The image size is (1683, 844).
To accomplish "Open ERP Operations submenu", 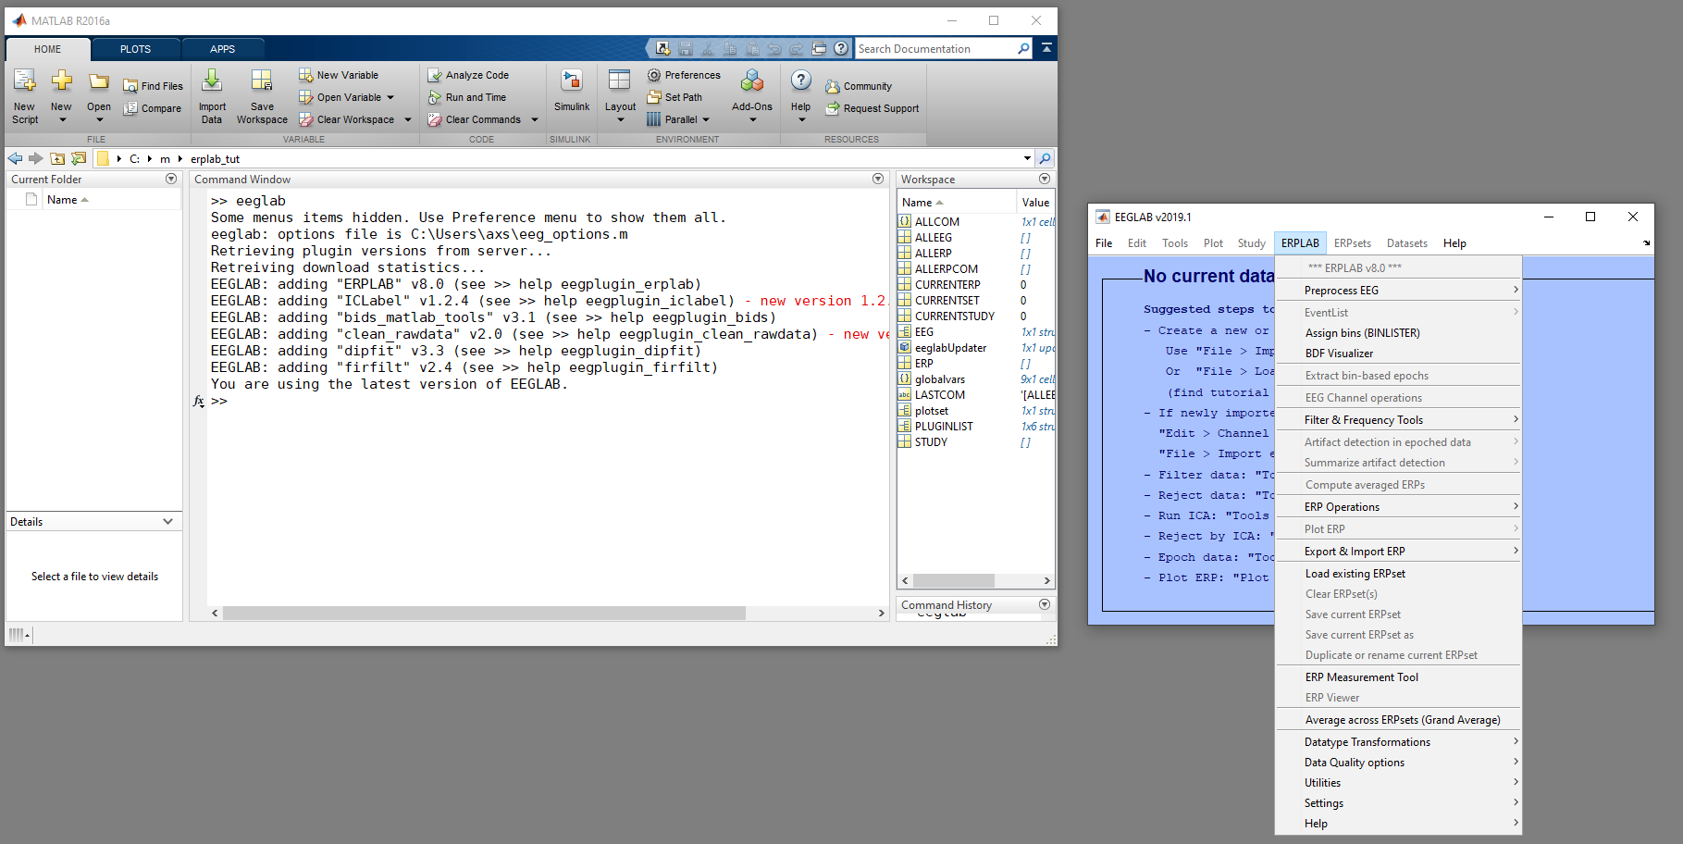I will tap(1399, 507).
